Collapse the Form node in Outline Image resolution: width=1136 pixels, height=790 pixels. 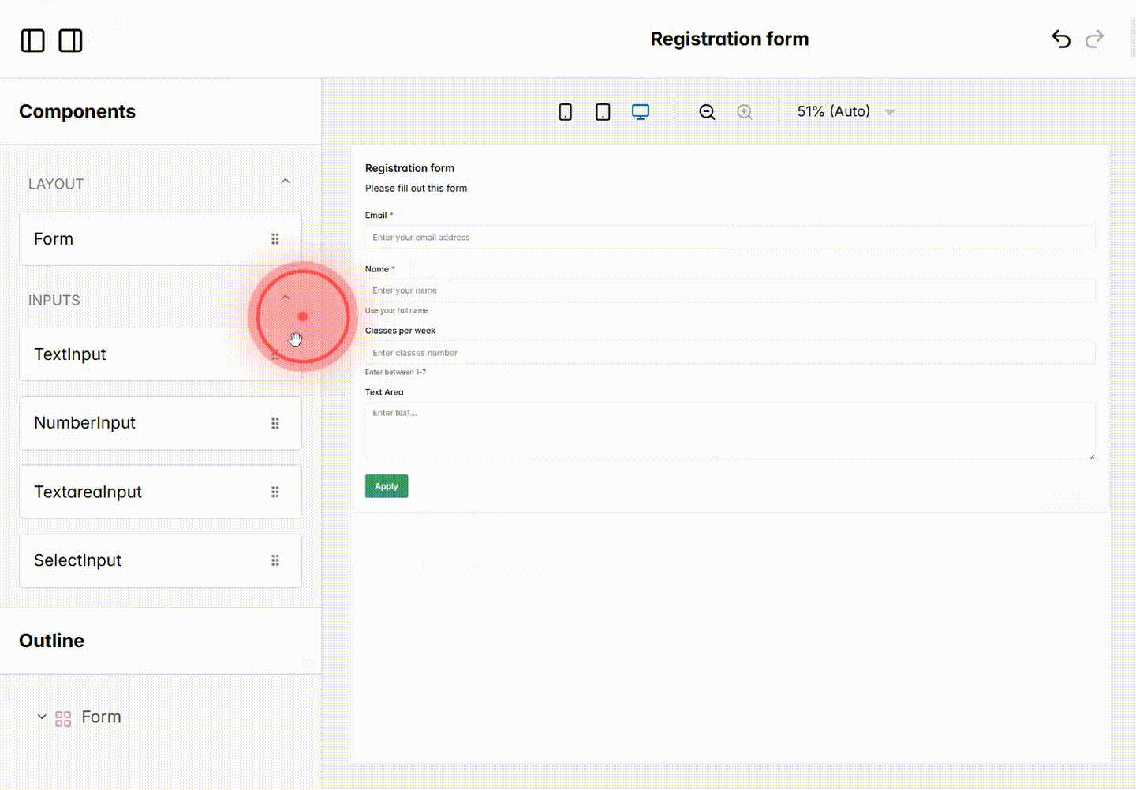point(42,717)
